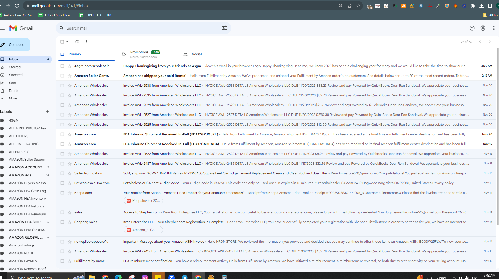
Task: Open Chrome extensions puzzle icon
Action: coord(473,6)
